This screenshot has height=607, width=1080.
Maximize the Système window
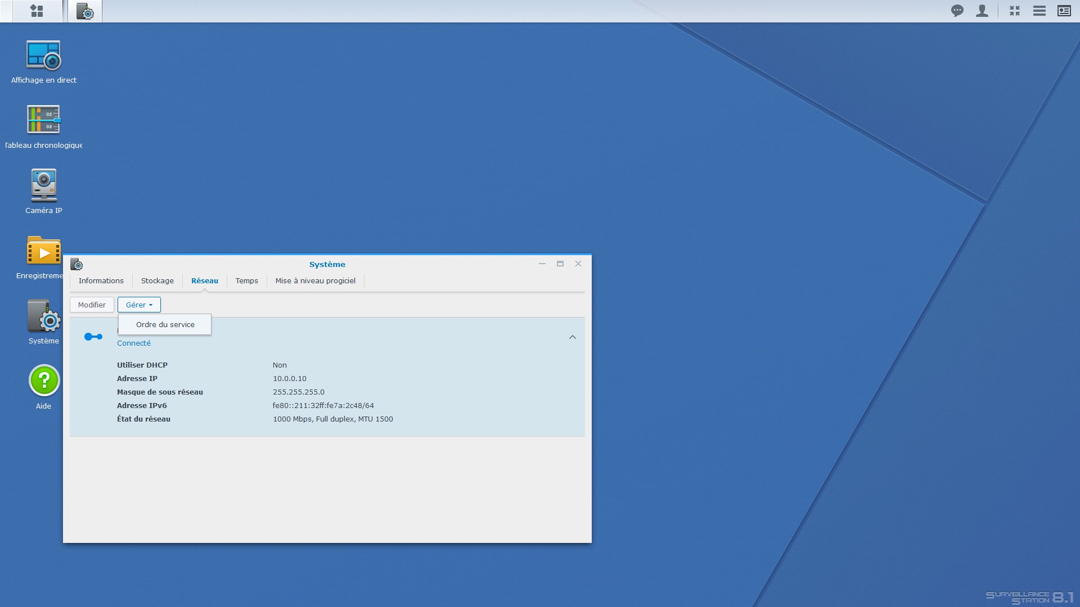[x=560, y=264]
